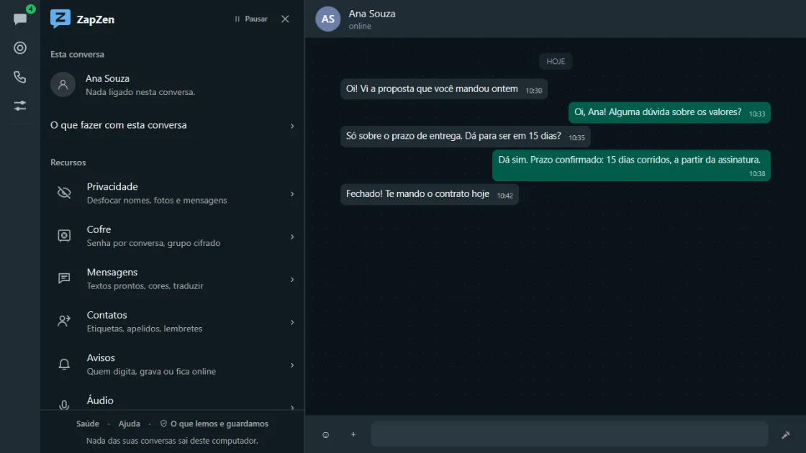Click the AS avatar in chat header

pos(328,19)
